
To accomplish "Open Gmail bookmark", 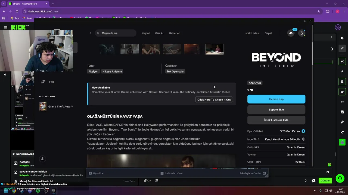I will pos(27,18).
